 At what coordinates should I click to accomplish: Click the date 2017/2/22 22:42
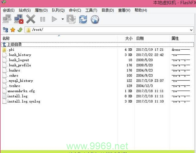pos(150,55)
